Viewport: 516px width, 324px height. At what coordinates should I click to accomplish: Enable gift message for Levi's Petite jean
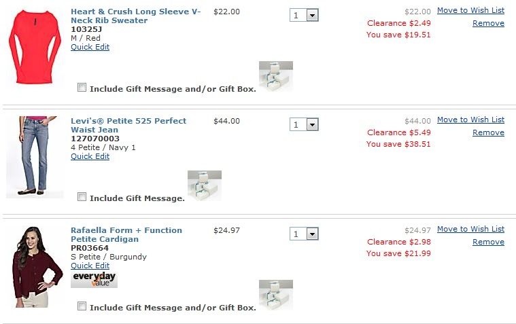[82, 197]
